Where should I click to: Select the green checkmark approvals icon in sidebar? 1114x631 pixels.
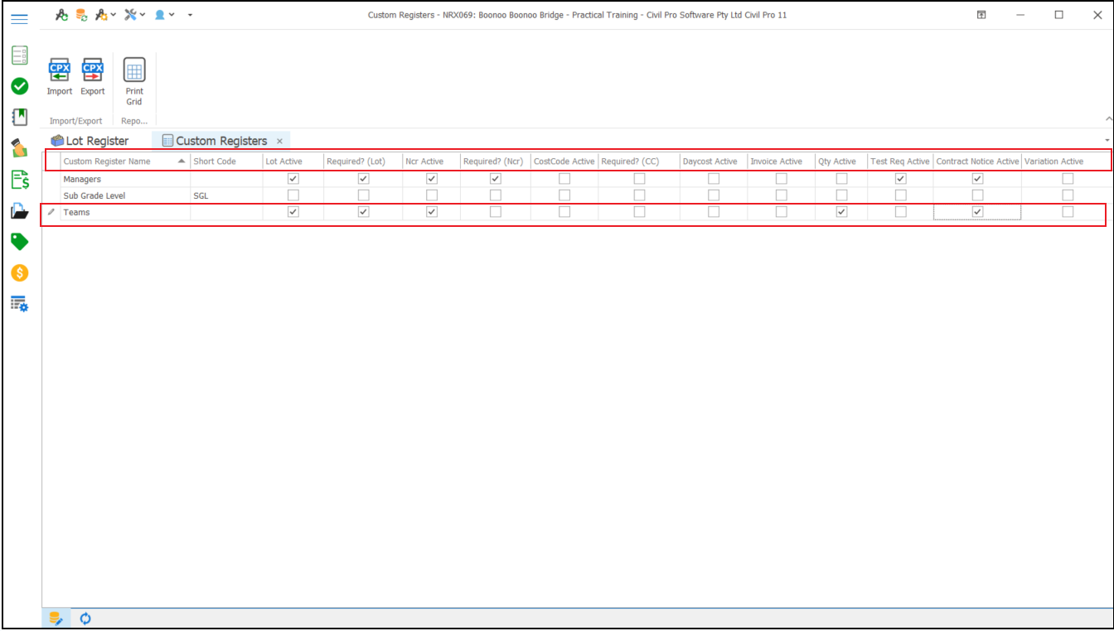click(19, 85)
